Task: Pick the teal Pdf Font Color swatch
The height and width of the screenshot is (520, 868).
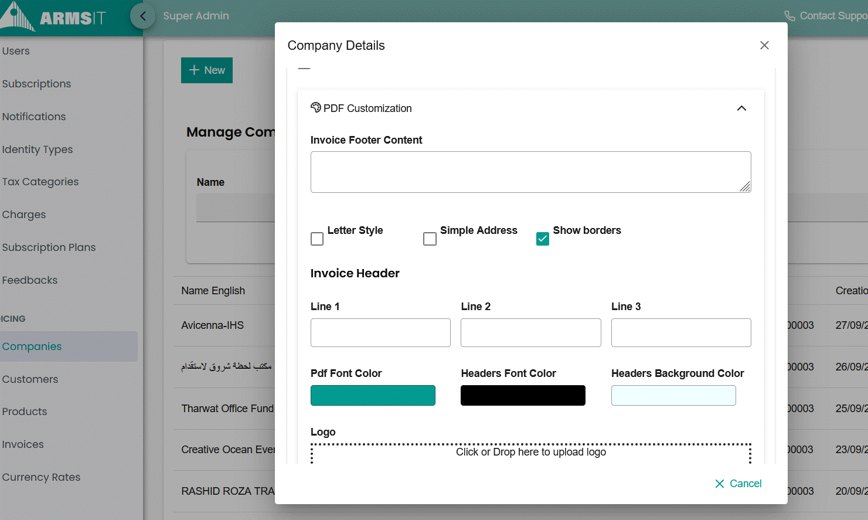Action: (x=373, y=395)
